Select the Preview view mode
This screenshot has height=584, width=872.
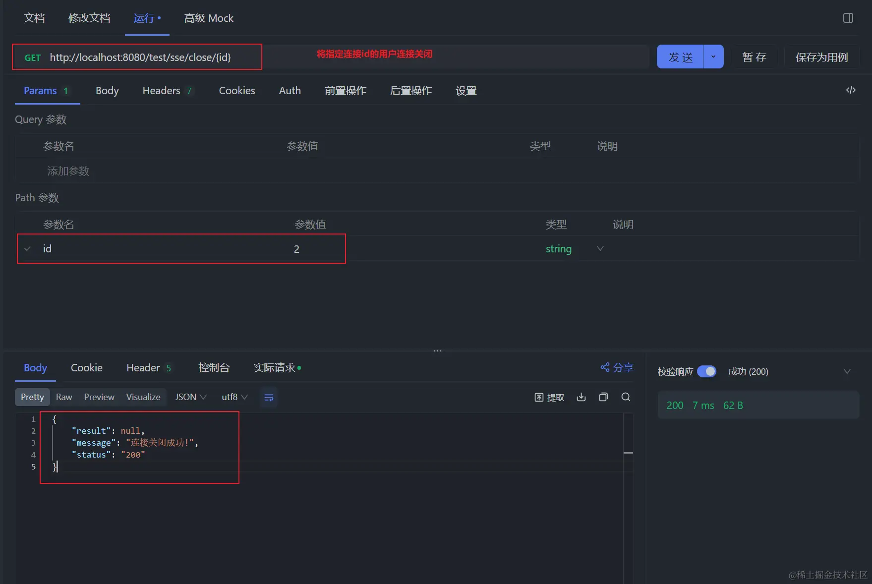point(99,397)
